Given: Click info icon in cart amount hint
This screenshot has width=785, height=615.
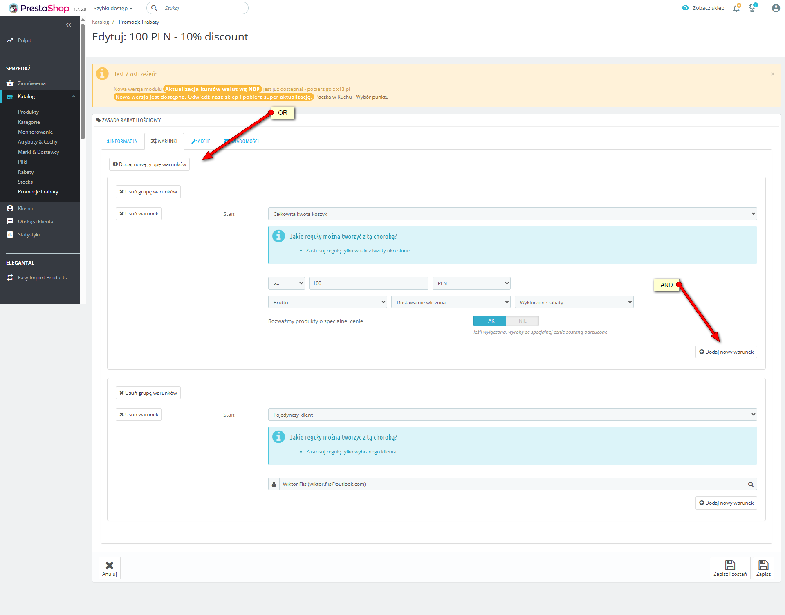Looking at the screenshot, I should tap(279, 236).
